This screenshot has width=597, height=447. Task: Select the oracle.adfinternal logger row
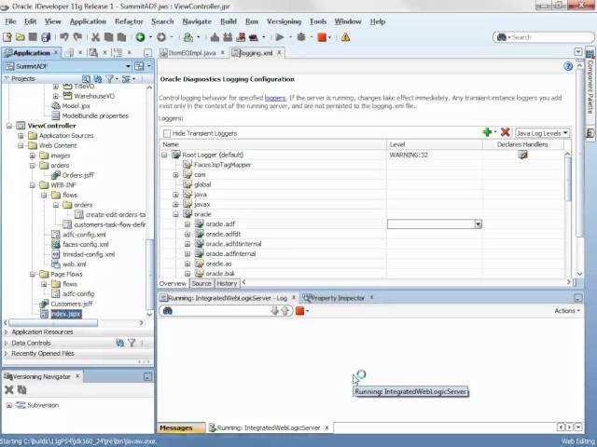pyautogui.click(x=230, y=254)
